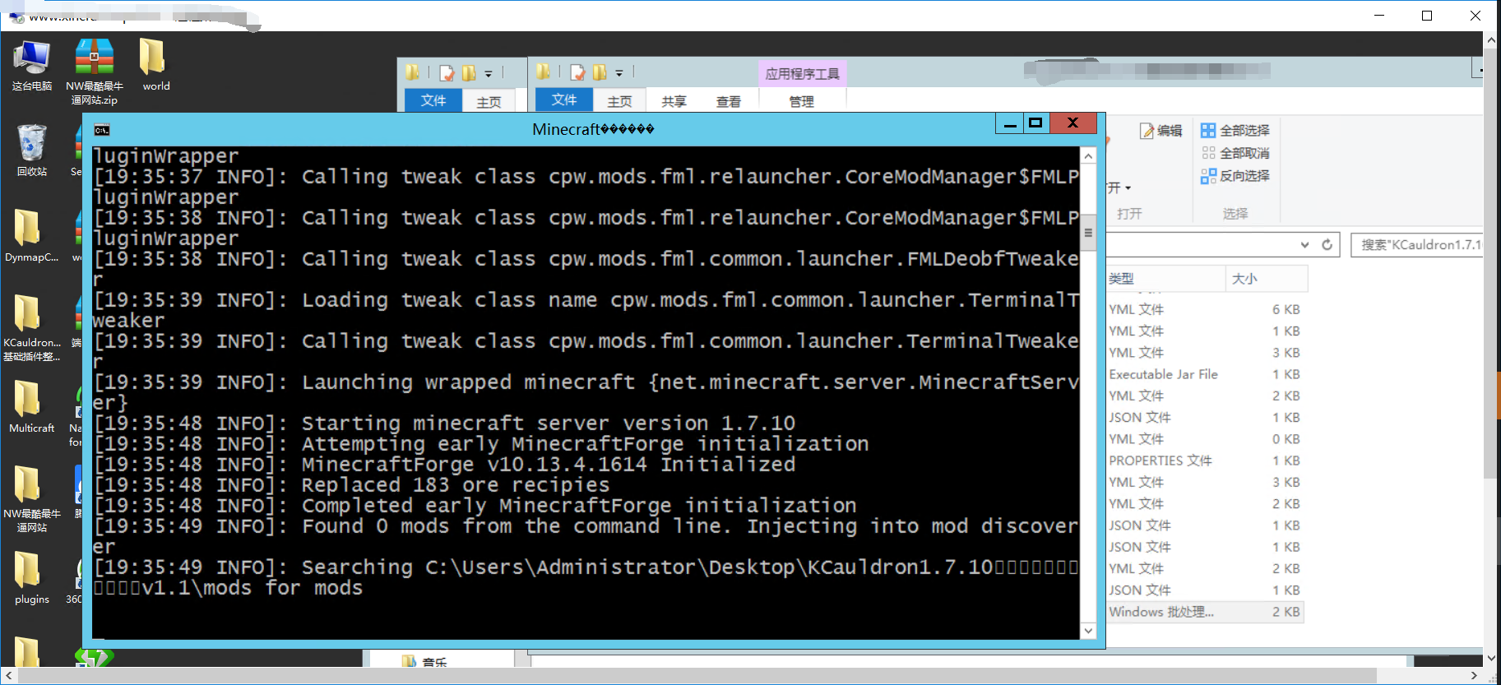1501x685 pixels.
Task: Click new folder icon in front Explorer quick toolbar
Action: [600, 72]
